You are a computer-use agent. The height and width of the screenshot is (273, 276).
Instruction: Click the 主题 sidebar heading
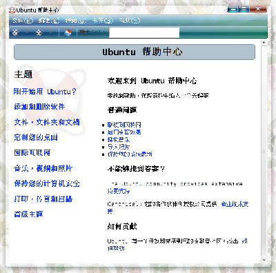tap(23, 74)
